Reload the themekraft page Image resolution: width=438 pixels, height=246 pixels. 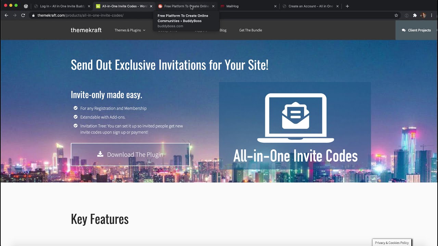point(23,15)
